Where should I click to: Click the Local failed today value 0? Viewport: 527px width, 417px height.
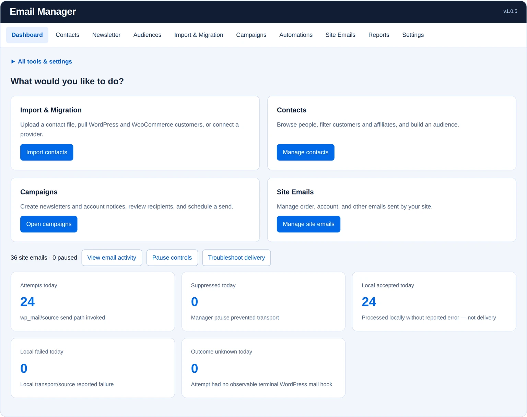click(24, 368)
